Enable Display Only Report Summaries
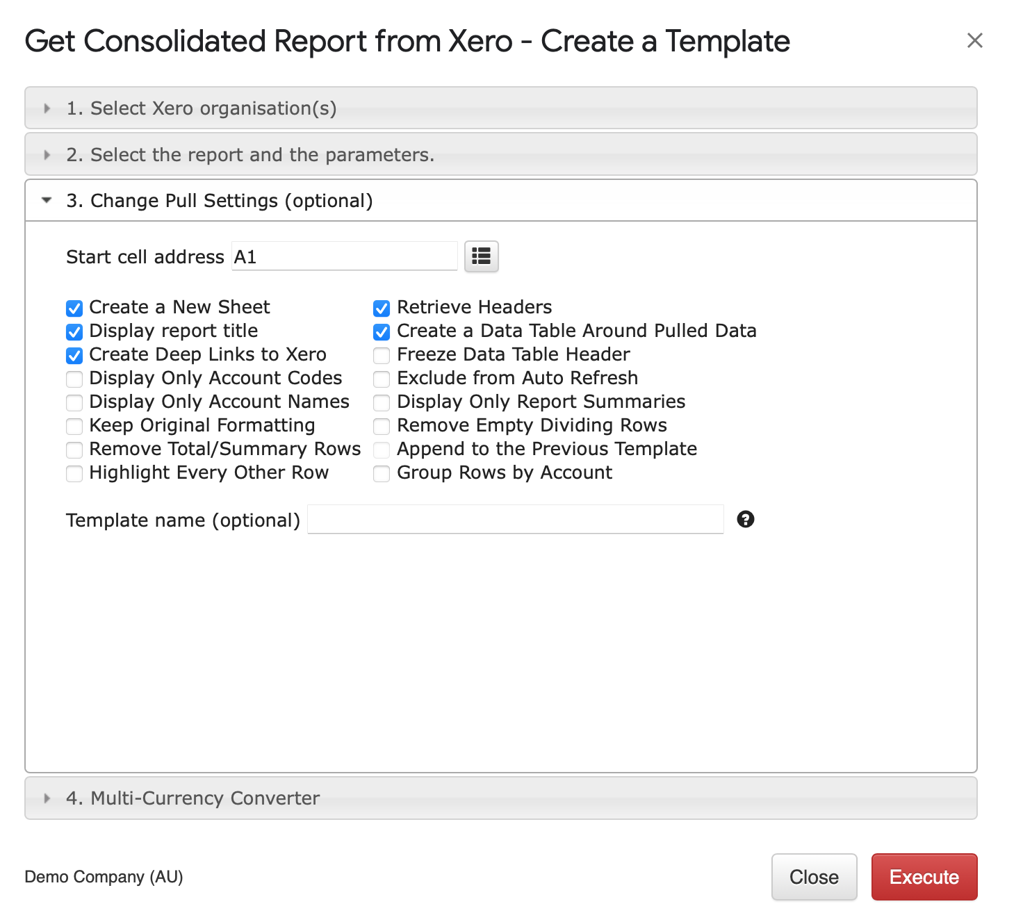 (x=382, y=402)
